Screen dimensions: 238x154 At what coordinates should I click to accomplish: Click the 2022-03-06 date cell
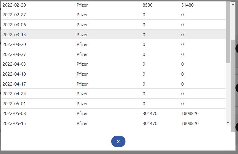[x=14, y=25]
